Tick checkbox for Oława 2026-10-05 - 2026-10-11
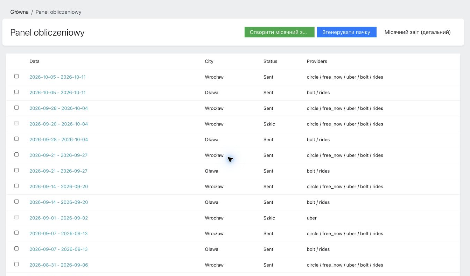 coord(16,92)
